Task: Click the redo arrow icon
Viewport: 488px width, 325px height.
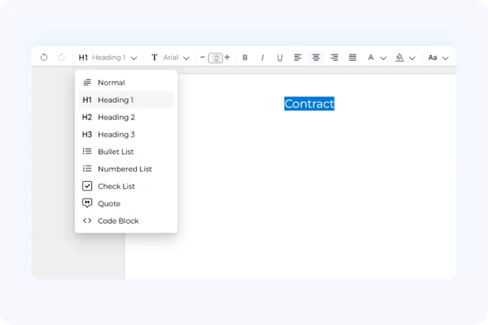Action: click(61, 58)
